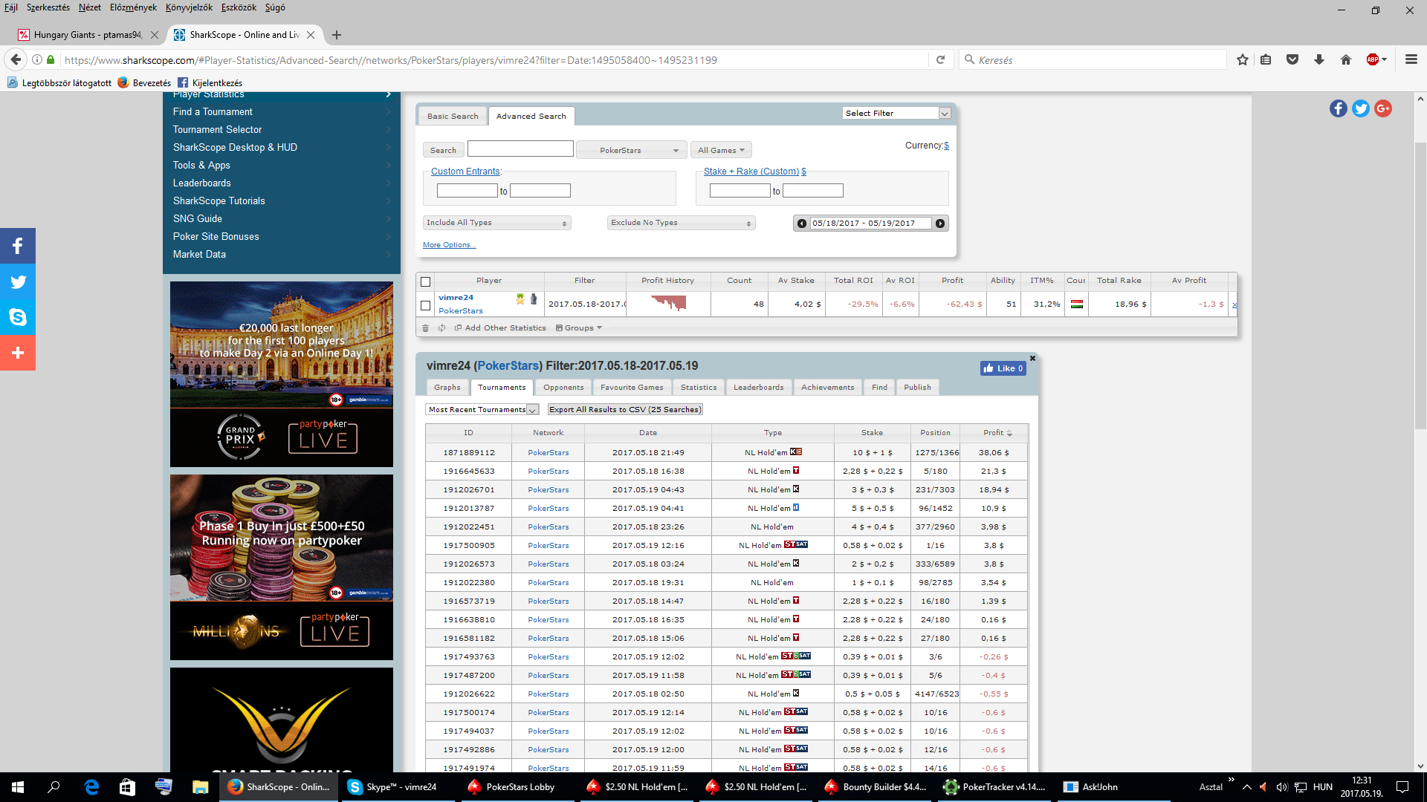Open PokerTracker from taskbar
1427x802 pixels.
[996, 787]
